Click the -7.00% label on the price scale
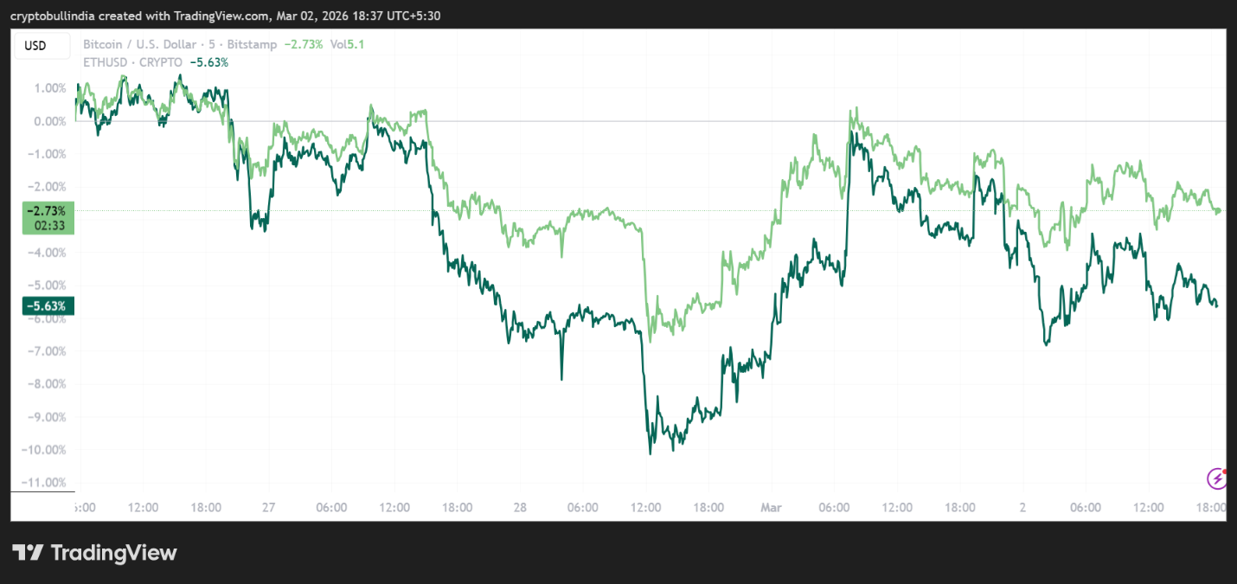 pyautogui.click(x=48, y=351)
